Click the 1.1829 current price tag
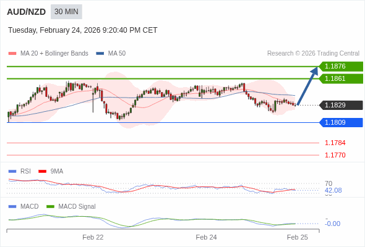Viewport: 365px width, 247px height. point(341,105)
